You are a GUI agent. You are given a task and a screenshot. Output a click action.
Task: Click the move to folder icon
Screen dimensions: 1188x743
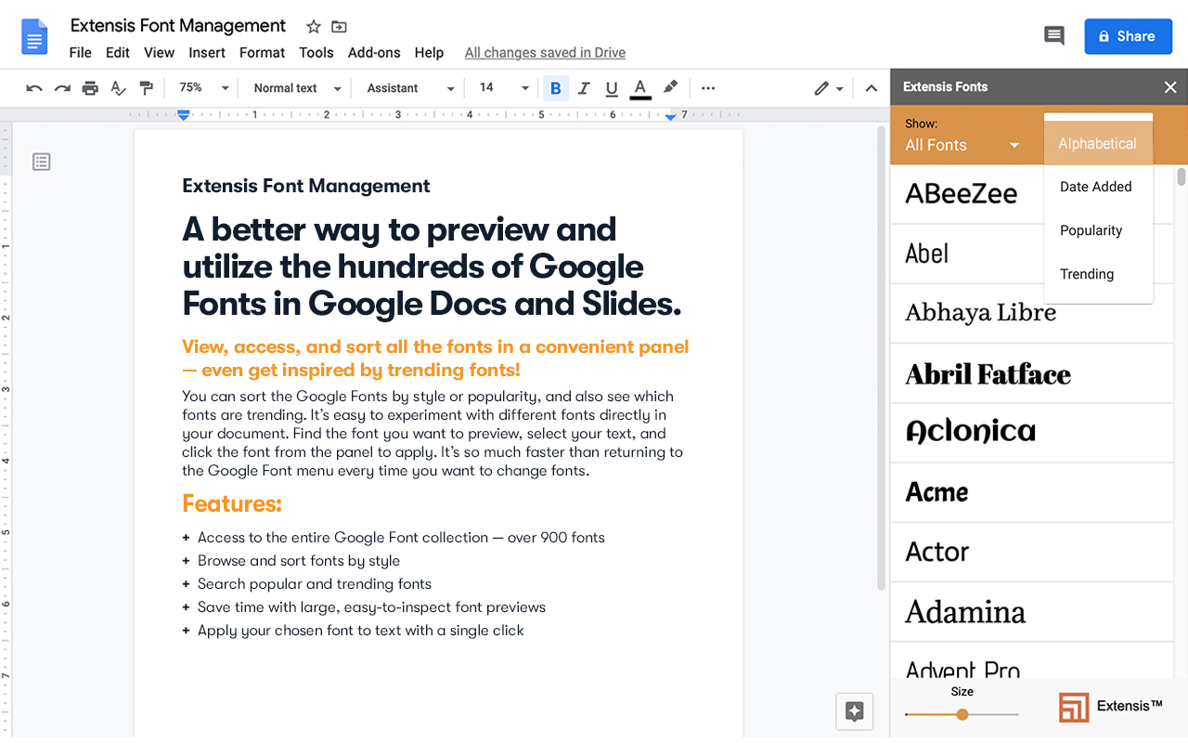tap(339, 27)
